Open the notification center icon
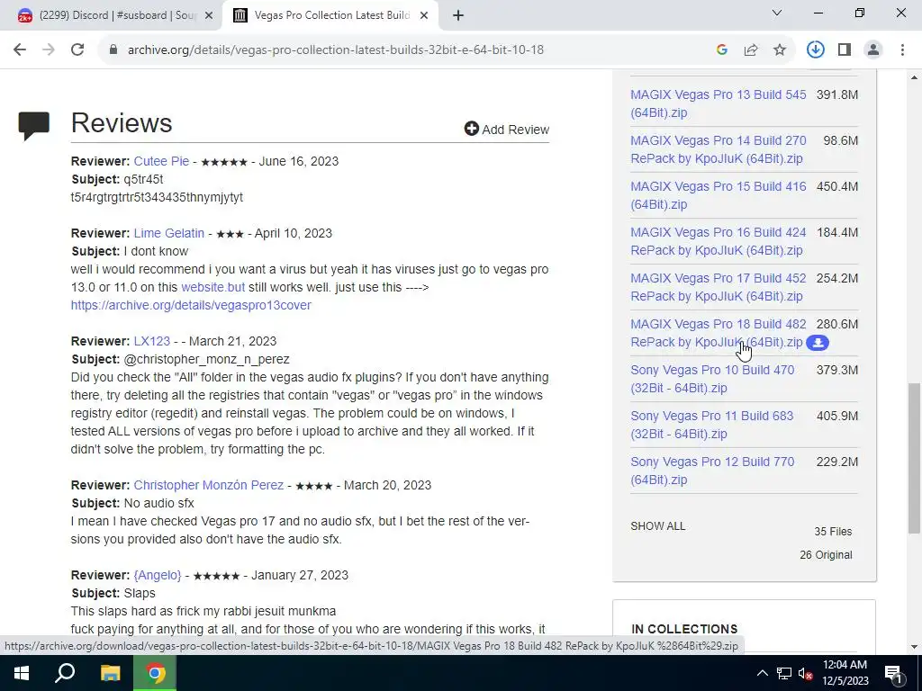Image resolution: width=922 pixels, height=691 pixels. tap(894, 673)
